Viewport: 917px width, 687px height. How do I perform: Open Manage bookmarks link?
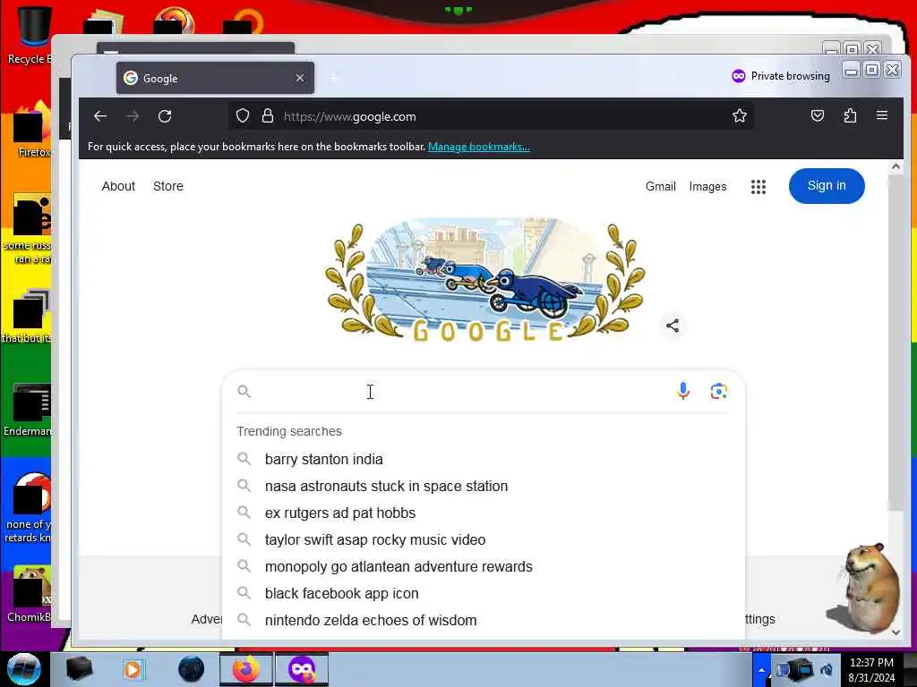[478, 147]
